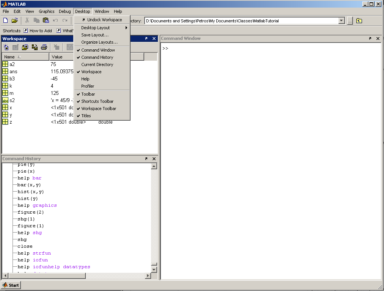The width and height of the screenshot is (384, 291).
Task: Create a new variable in Workspace toolbar
Action: tap(6, 47)
